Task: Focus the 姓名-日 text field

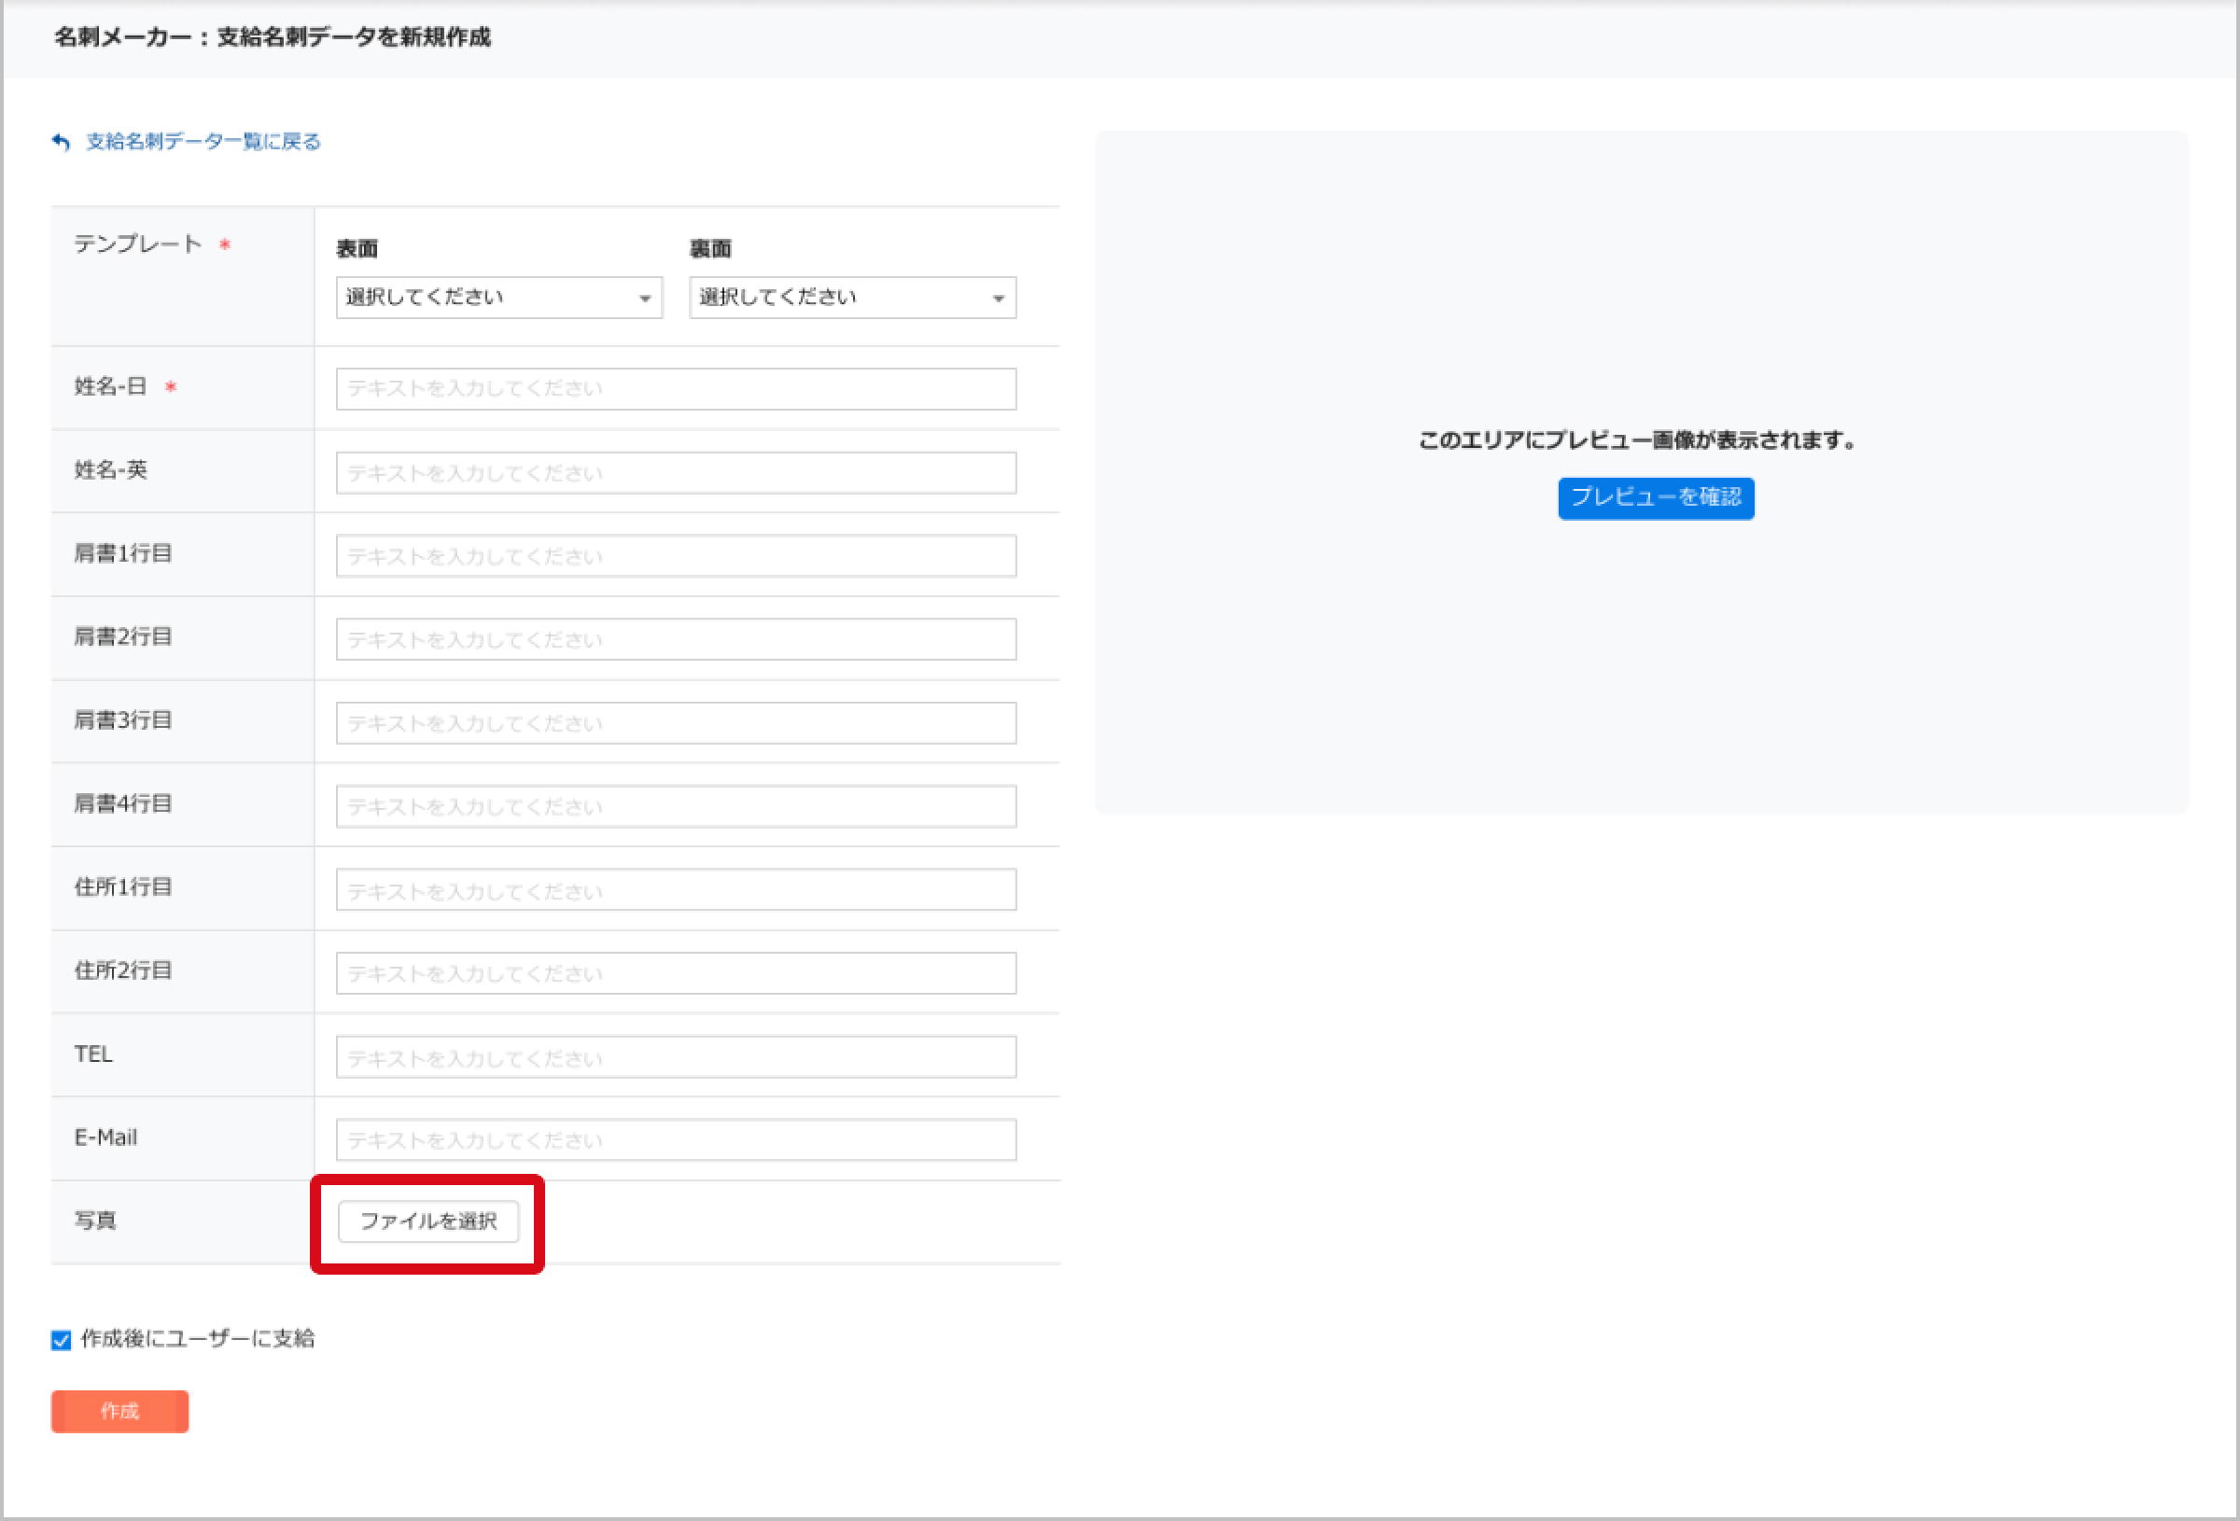Action: (675, 388)
